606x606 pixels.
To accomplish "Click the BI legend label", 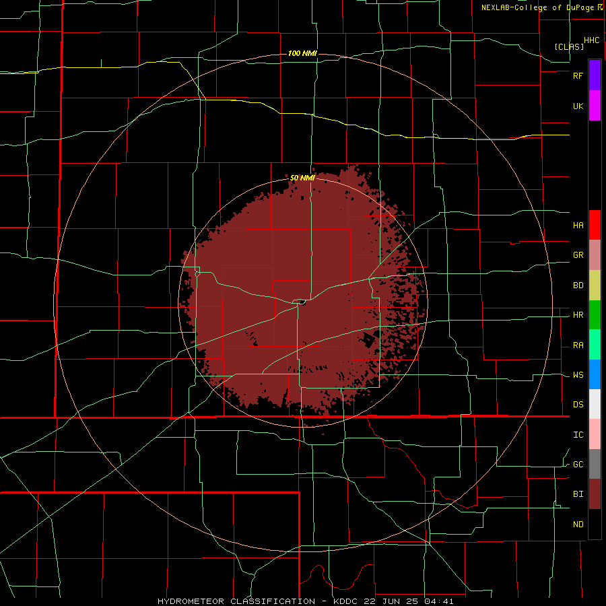I will tap(578, 494).
